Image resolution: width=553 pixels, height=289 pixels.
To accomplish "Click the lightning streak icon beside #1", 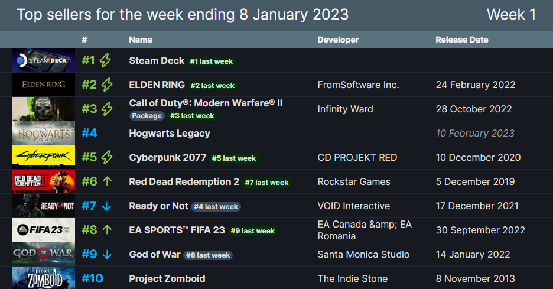I will [x=105, y=61].
